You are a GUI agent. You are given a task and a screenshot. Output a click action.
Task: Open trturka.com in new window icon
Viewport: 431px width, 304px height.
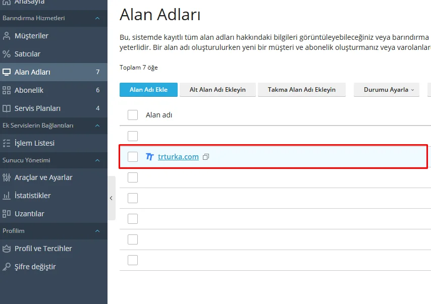(x=206, y=157)
